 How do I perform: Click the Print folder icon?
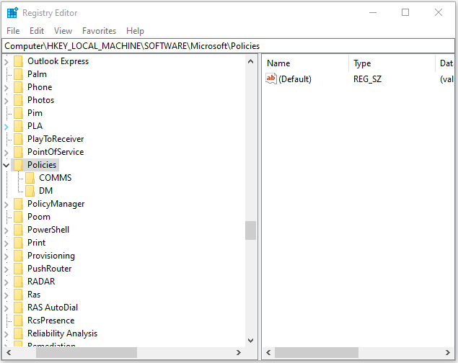19,243
